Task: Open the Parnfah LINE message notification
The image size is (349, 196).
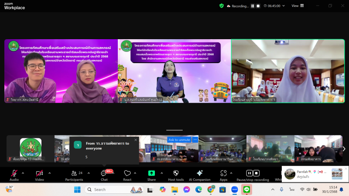Action: (315, 174)
